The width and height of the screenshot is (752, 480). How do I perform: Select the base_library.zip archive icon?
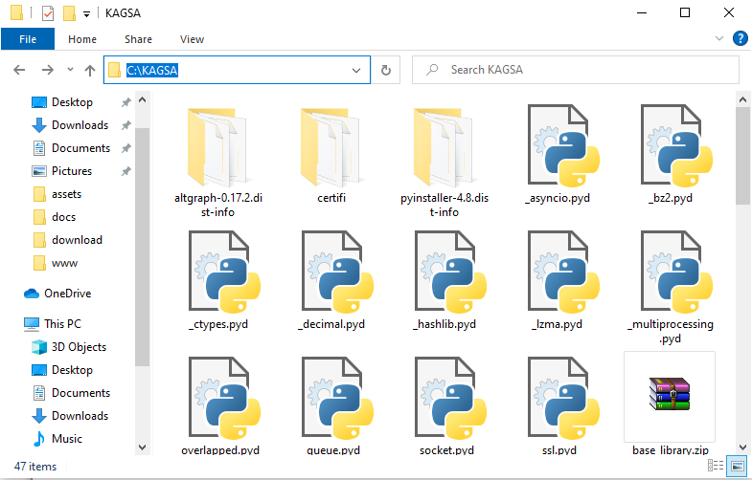click(670, 394)
